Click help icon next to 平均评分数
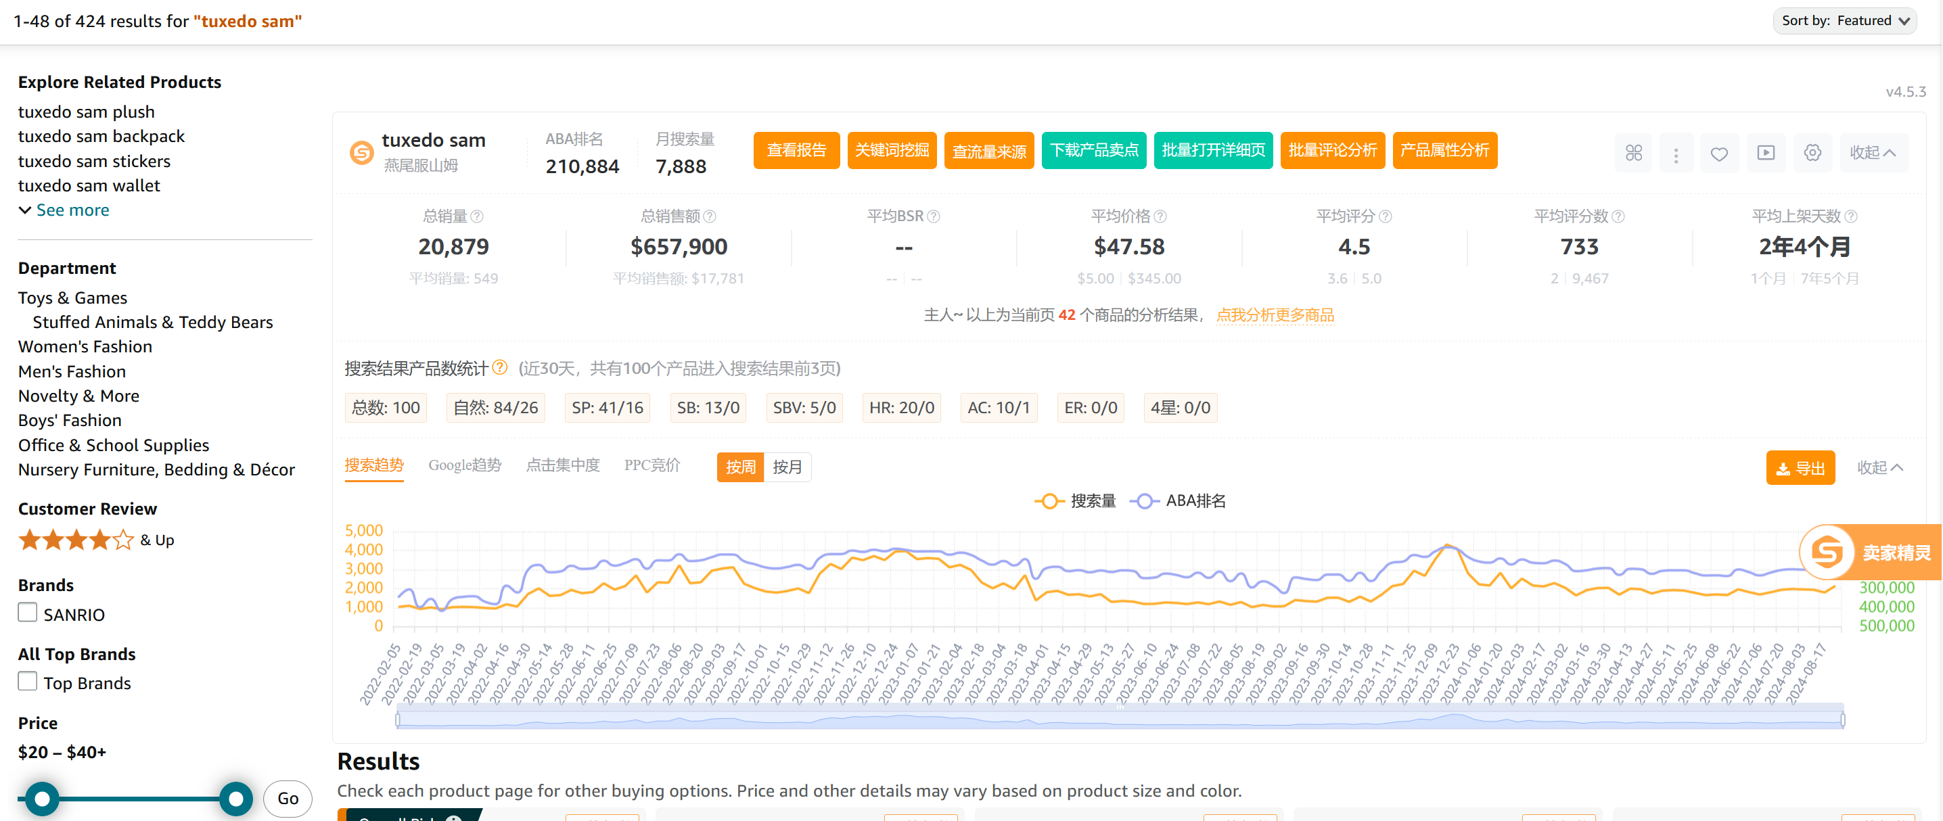 (x=1618, y=216)
